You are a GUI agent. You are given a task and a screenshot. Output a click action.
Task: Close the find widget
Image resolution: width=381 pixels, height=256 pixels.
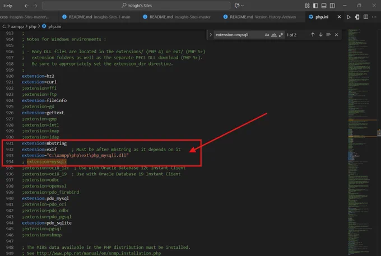(336, 35)
